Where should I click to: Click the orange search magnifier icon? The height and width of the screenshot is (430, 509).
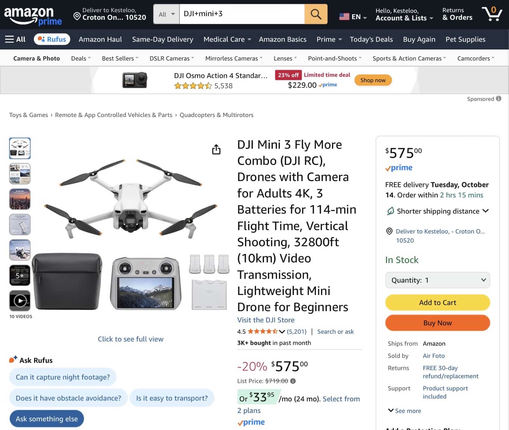point(315,14)
